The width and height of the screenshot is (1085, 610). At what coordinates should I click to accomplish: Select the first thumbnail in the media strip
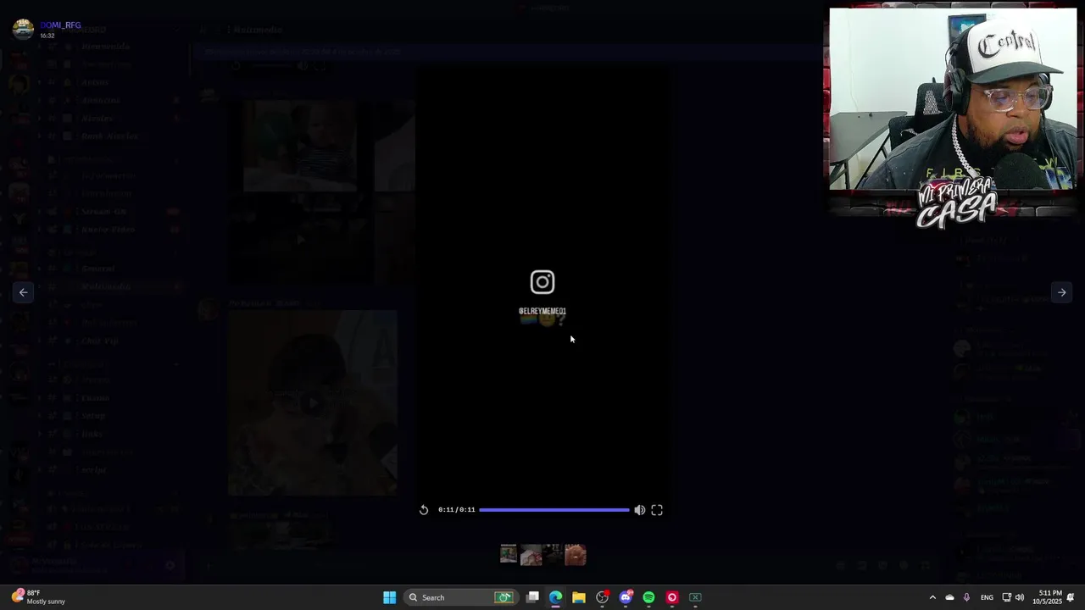coord(509,554)
